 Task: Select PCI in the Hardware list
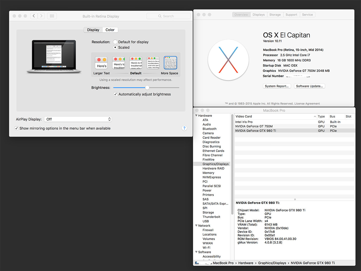(205, 182)
